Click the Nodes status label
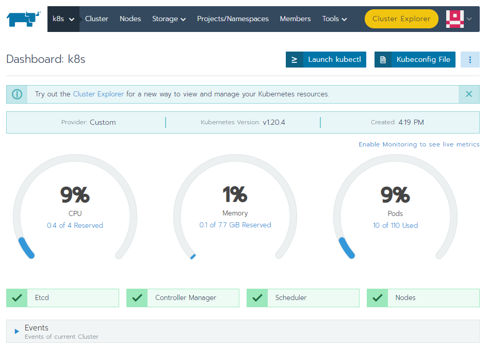Image resolution: width=488 pixels, height=349 pixels. coord(405,297)
